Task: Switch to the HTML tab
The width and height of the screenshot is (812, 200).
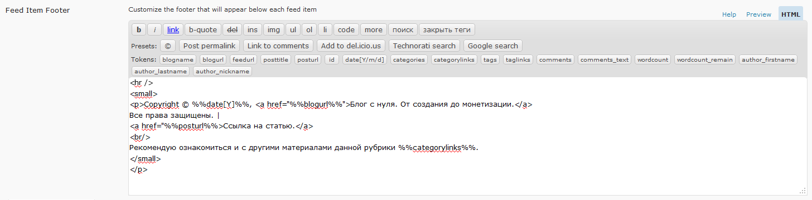Action: (790, 14)
